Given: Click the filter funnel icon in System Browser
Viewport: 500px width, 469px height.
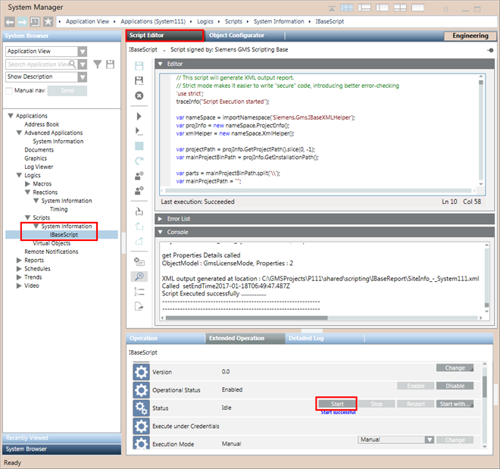Looking at the screenshot, I should (x=98, y=64).
